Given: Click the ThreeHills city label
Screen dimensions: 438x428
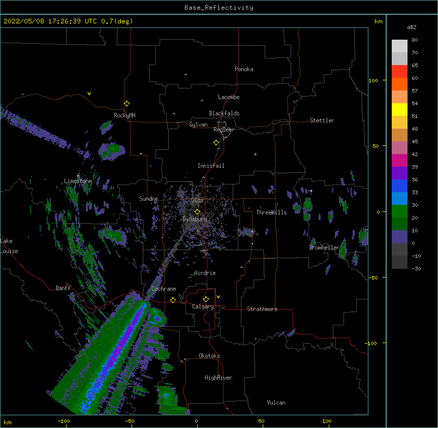Looking at the screenshot, I should click(271, 212).
